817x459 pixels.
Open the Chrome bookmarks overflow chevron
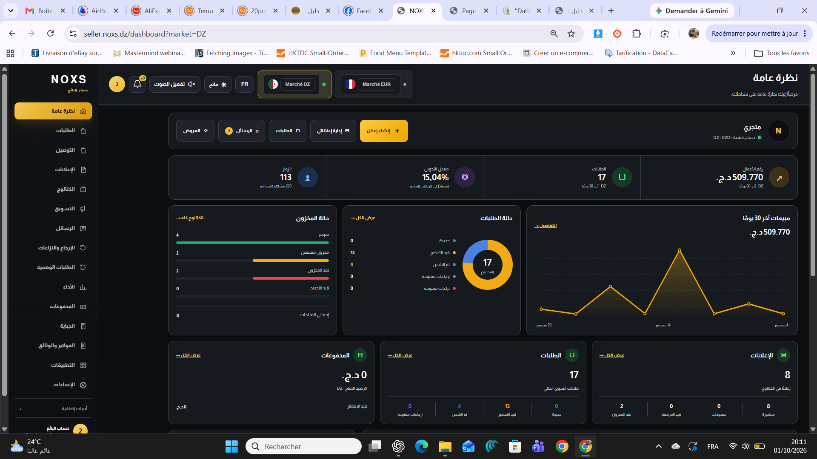pyautogui.click(x=733, y=53)
